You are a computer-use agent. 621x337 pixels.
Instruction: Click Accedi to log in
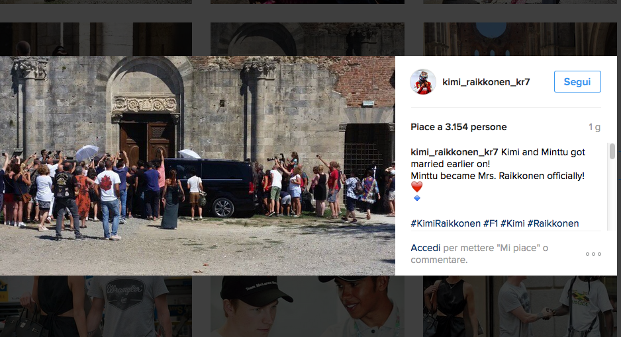(425, 248)
